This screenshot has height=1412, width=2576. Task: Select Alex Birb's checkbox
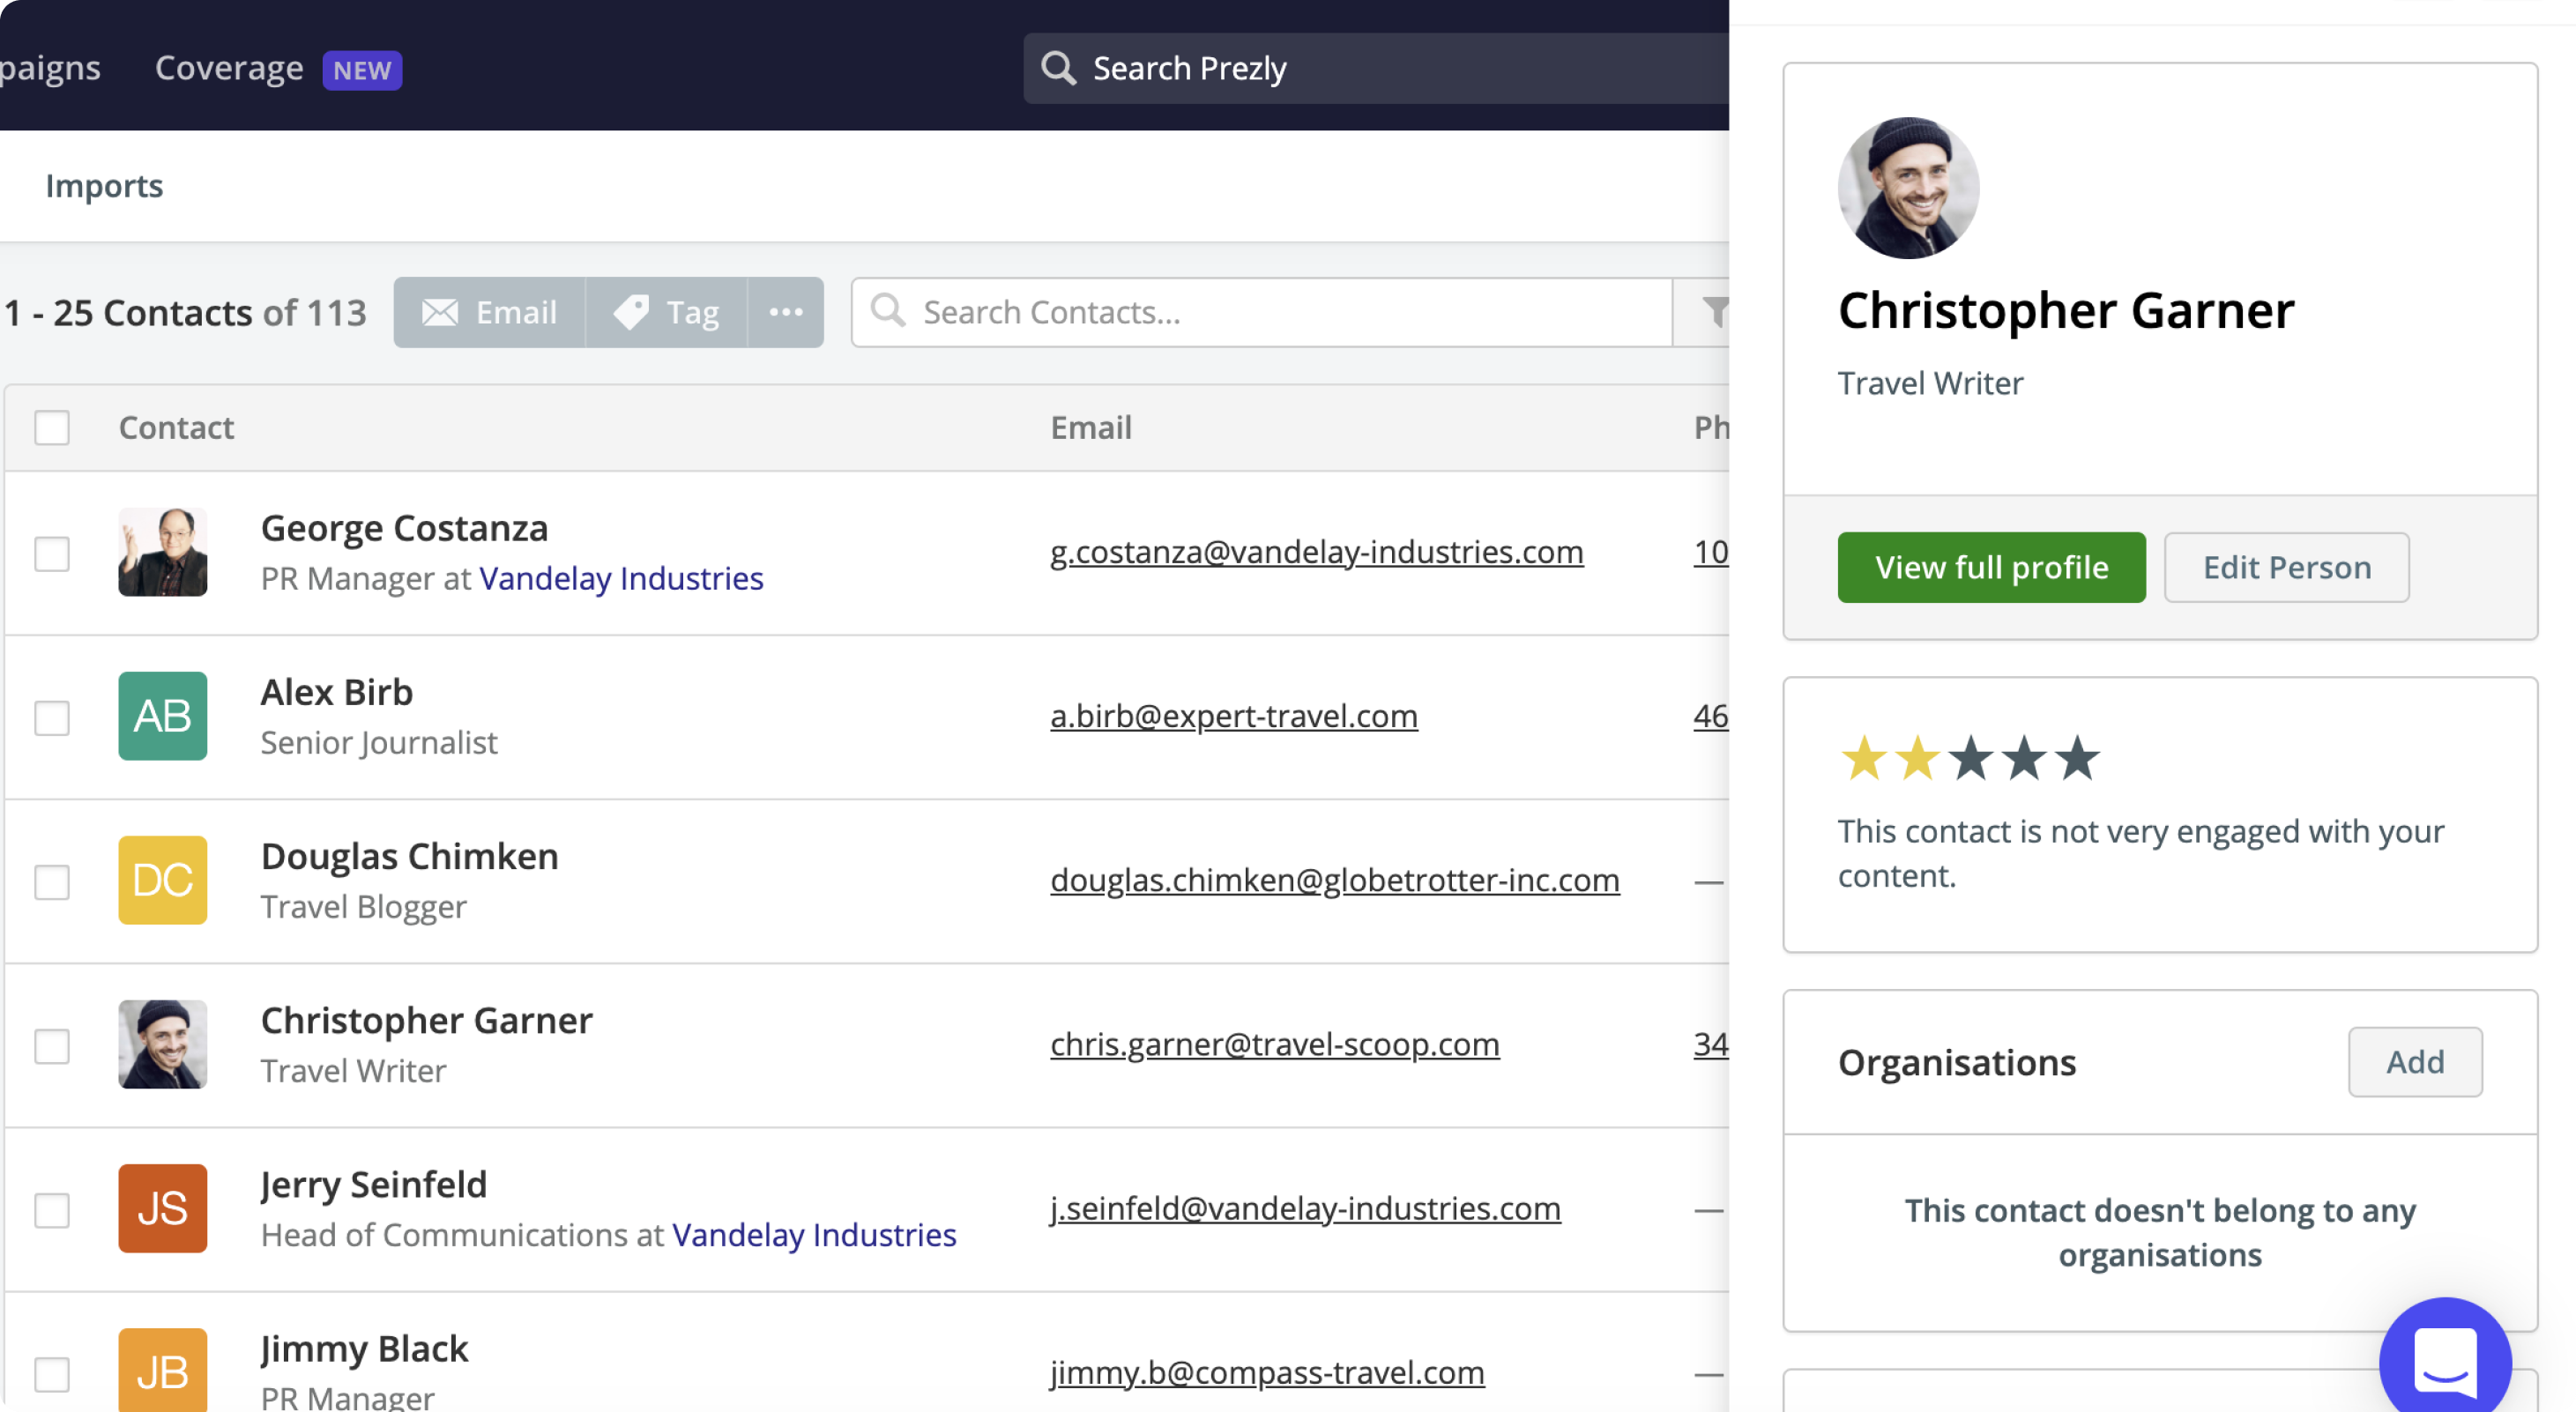pyautogui.click(x=52, y=718)
